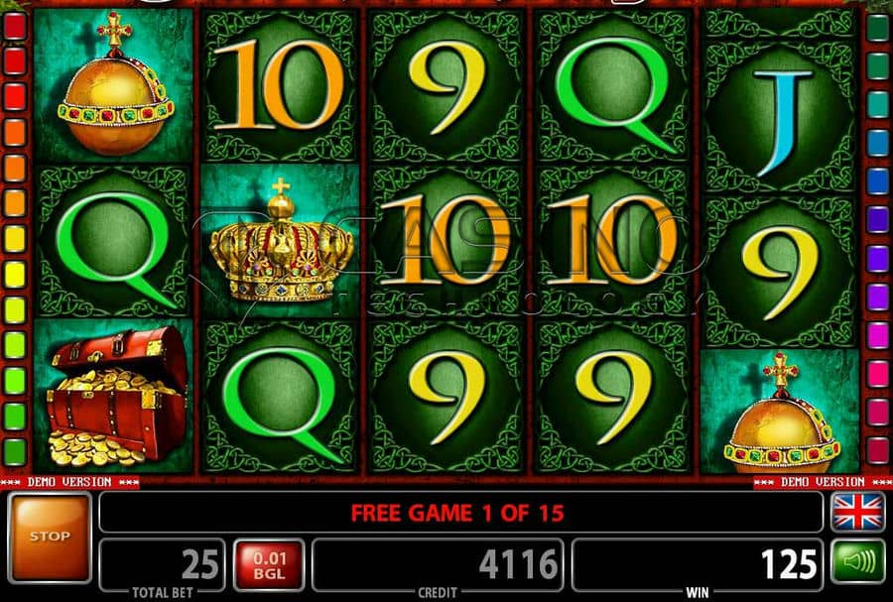893x602 pixels.
Task: Select the golden orb at top of reel one
Action: pos(114,85)
